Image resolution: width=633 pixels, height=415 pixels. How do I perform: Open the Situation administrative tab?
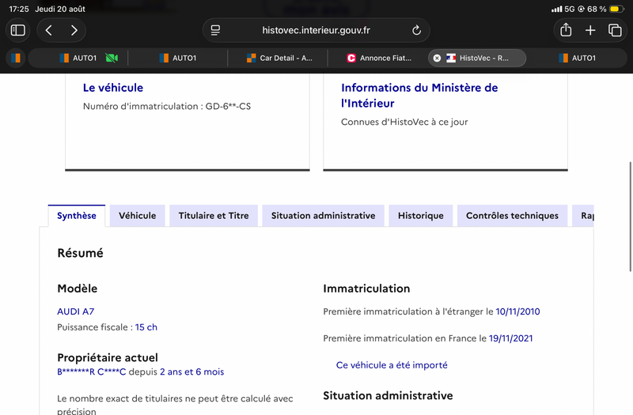point(324,216)
